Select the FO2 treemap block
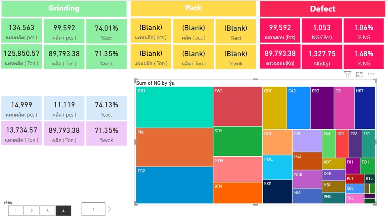The width and height of the screenshot is (388, 218). [x=175, y=185]
